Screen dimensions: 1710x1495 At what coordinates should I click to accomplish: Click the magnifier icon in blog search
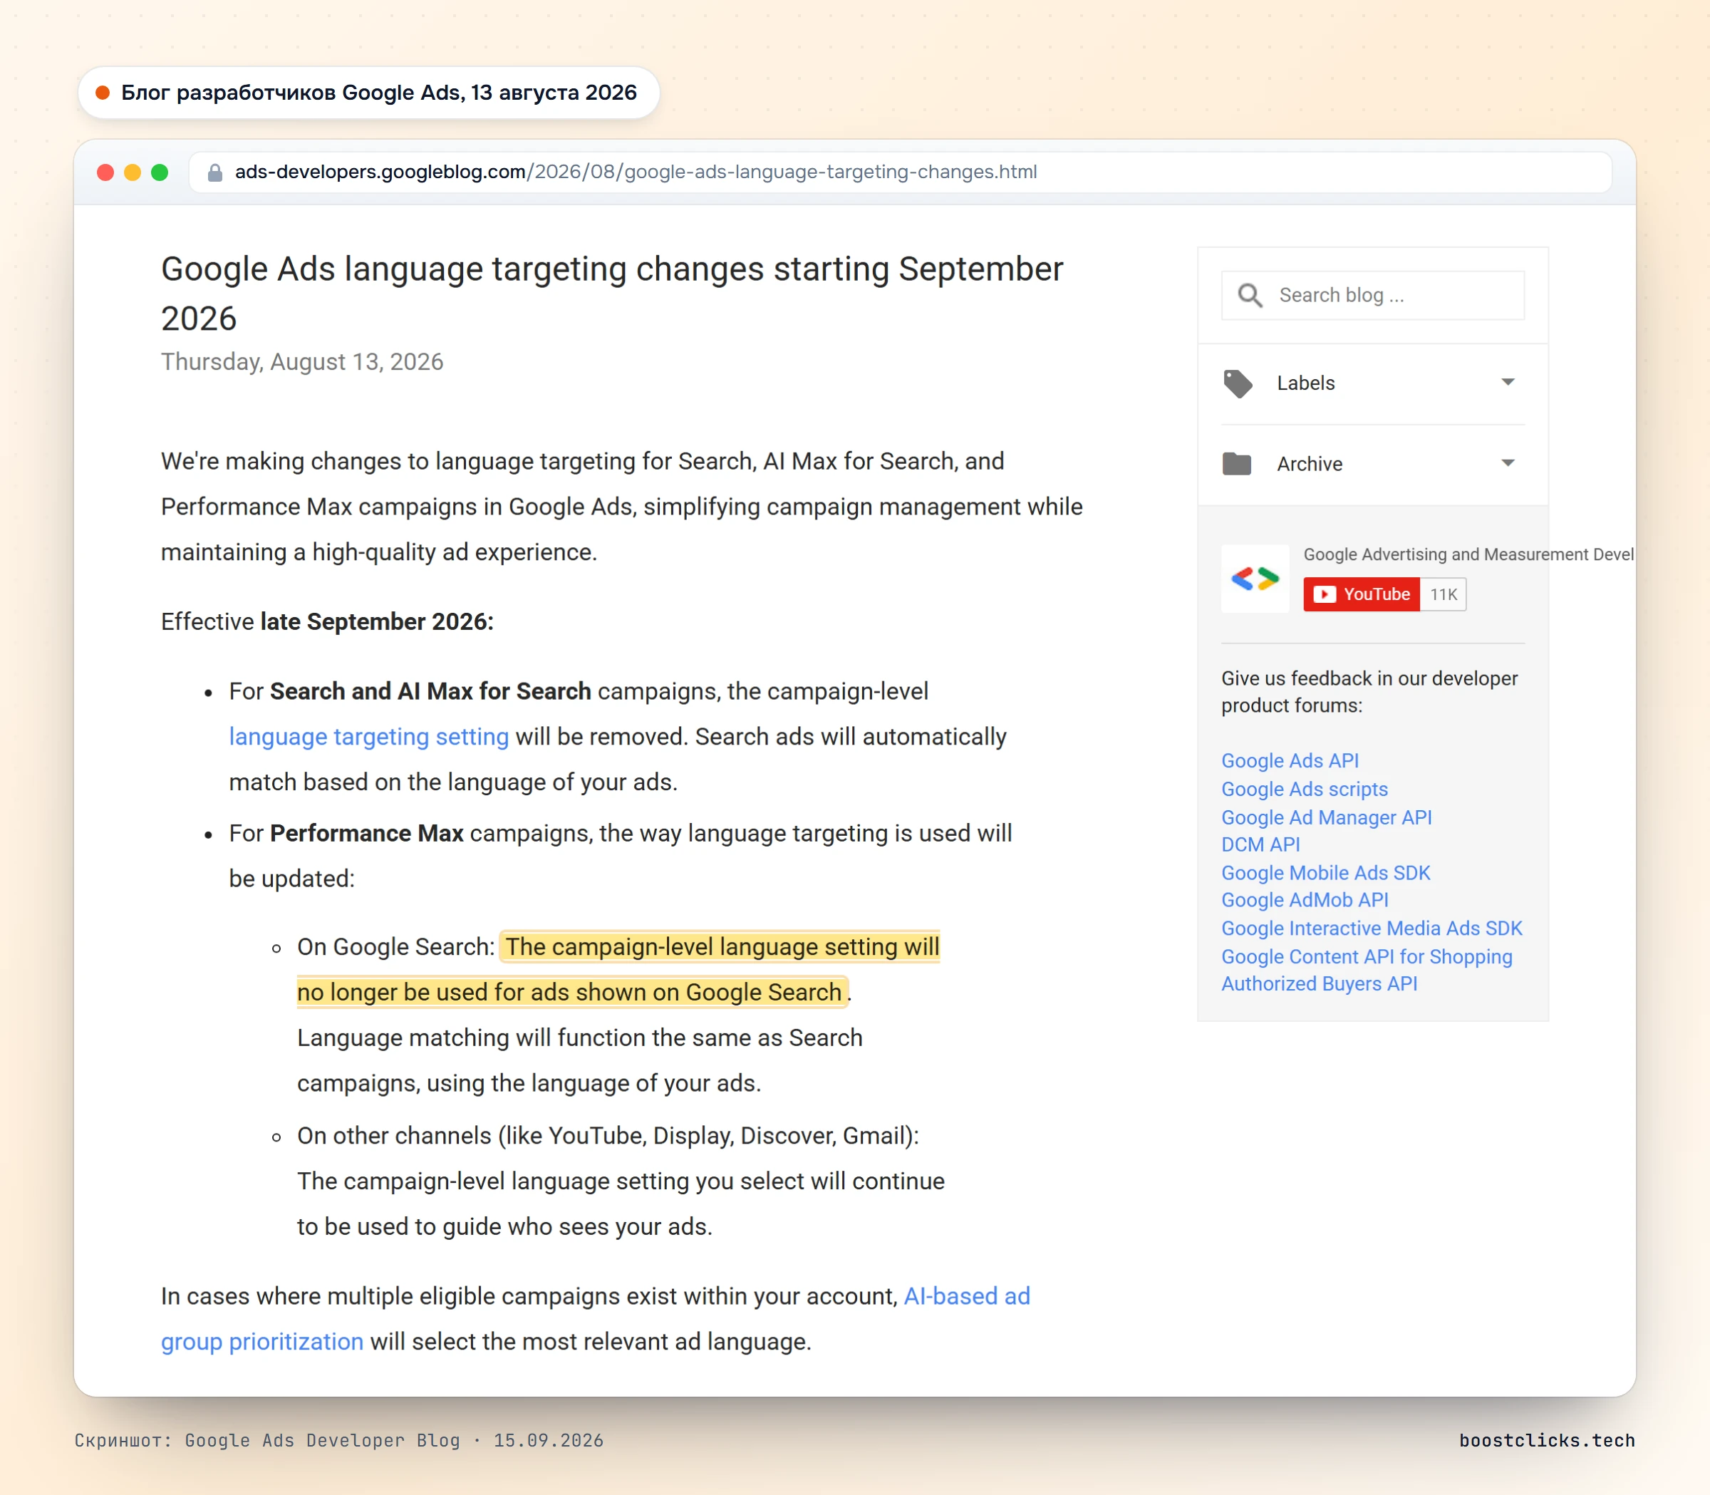coord(1249,295)
